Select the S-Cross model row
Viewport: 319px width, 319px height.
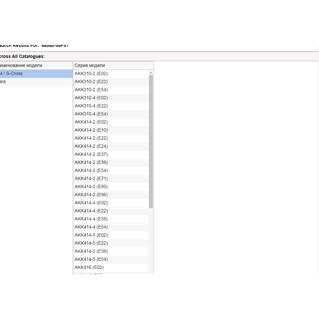[36, 74]
